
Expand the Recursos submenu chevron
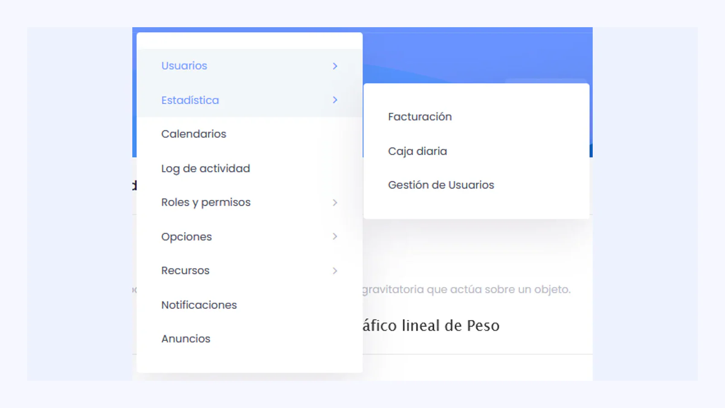click(335, 271)
